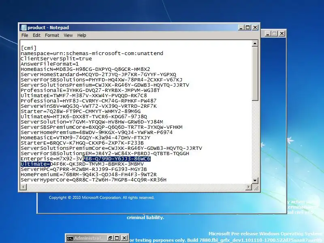The width and height of the screenshot is (324, 243).
Task: Click the UltimateE key line
Action: tap(84, 96)
